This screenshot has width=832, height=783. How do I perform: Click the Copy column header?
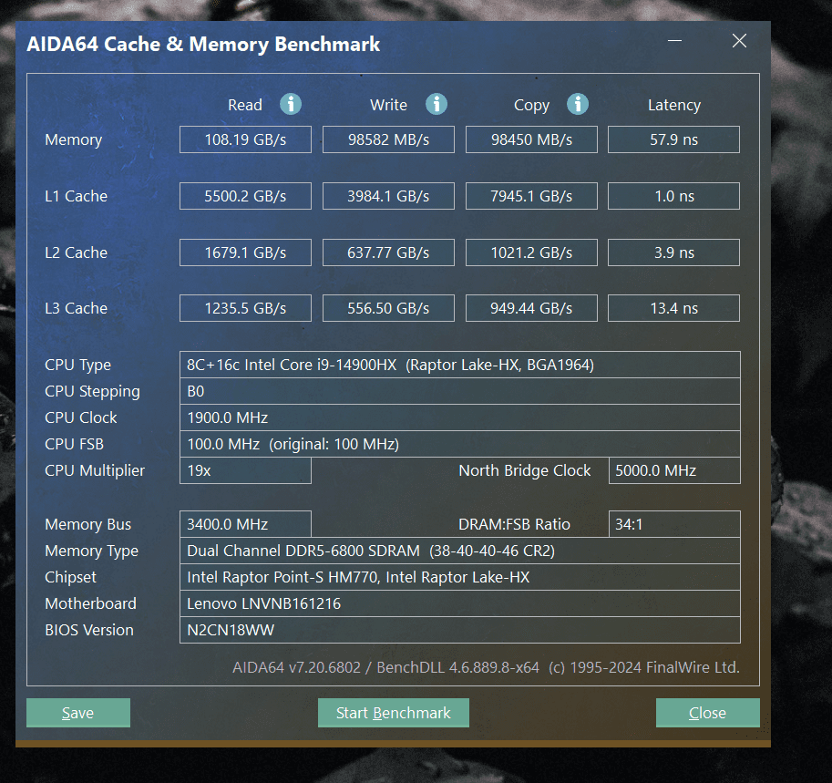click(531, 106)
